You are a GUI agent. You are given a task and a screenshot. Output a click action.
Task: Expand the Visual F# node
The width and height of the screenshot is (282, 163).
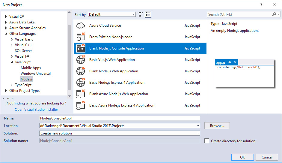click(12, 56)
